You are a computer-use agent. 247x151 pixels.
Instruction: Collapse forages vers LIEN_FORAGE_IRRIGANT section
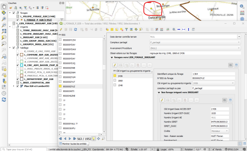click(x=112, y=57)
